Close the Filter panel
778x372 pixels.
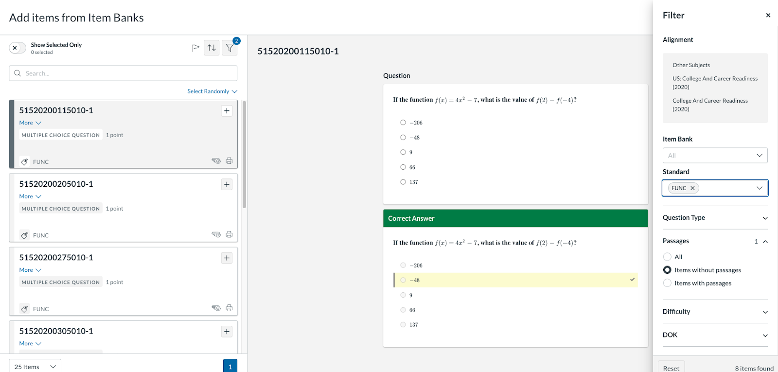pyautogui.click(x=768, y=15)
